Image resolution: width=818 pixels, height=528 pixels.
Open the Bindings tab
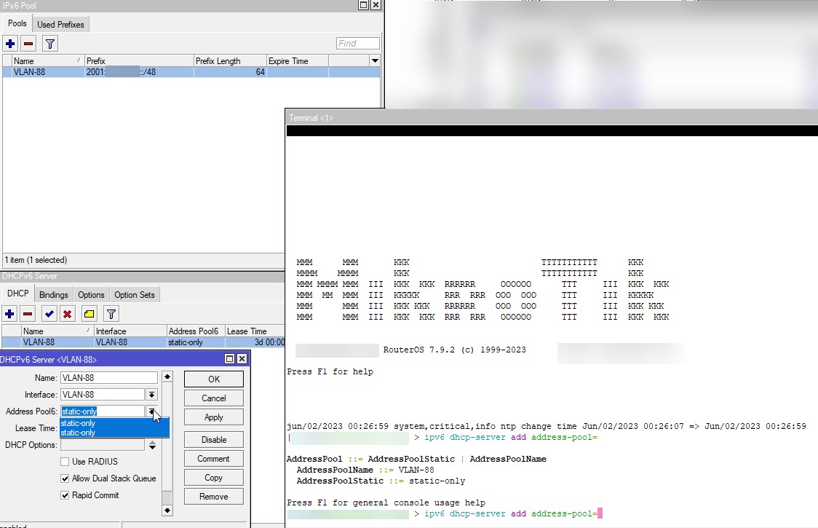[54, 295]
